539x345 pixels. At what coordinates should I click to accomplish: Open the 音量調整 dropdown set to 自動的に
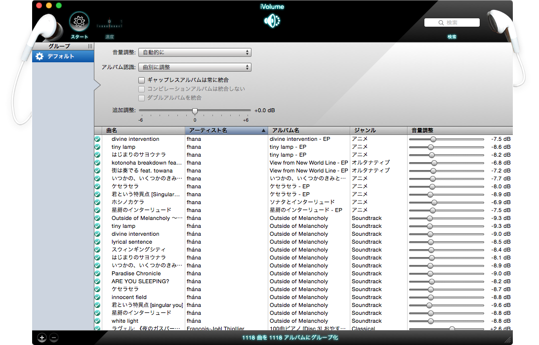pyautogui.click(x=195, y=52)
